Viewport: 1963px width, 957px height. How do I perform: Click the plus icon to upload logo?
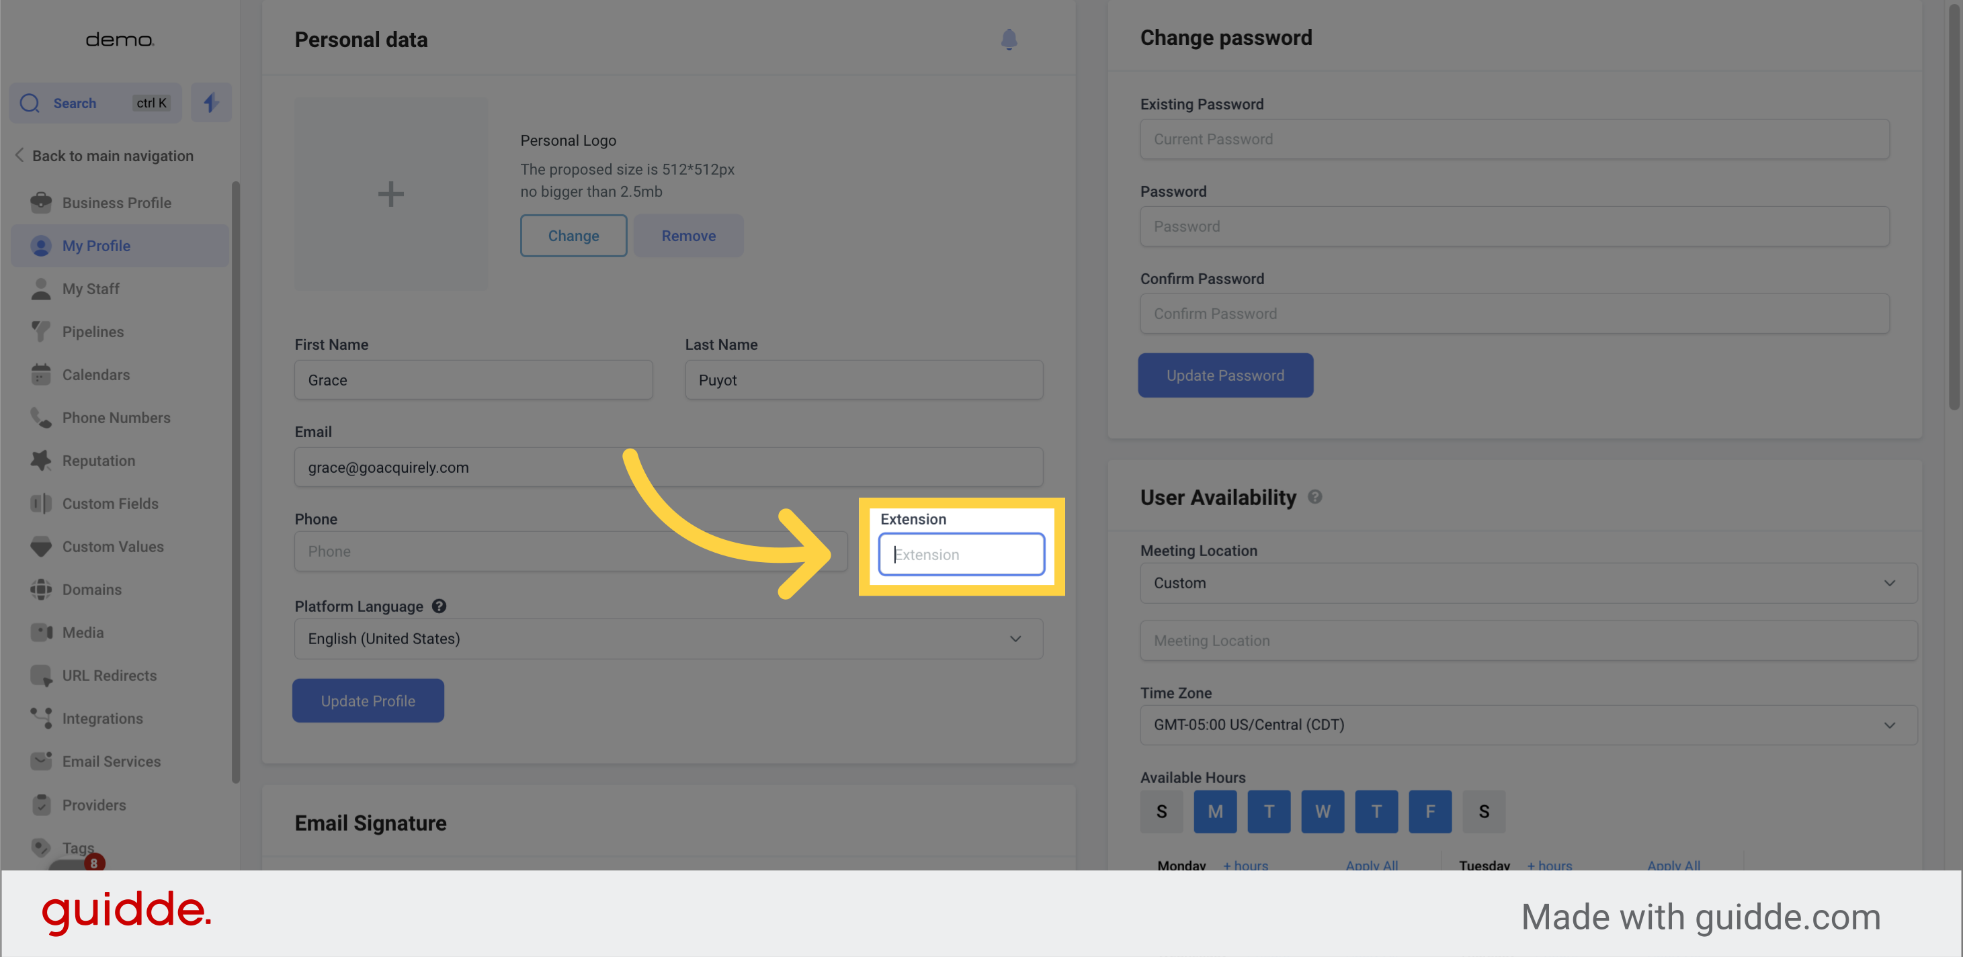[x=390, y=193]
